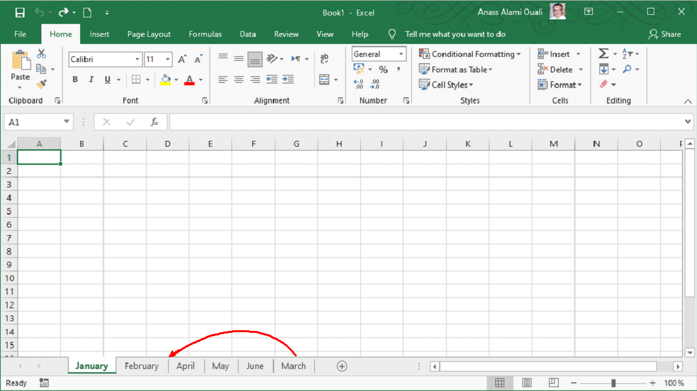
Task: Switch to Page Layout view in status bar
Action: [x=526, y=383]
